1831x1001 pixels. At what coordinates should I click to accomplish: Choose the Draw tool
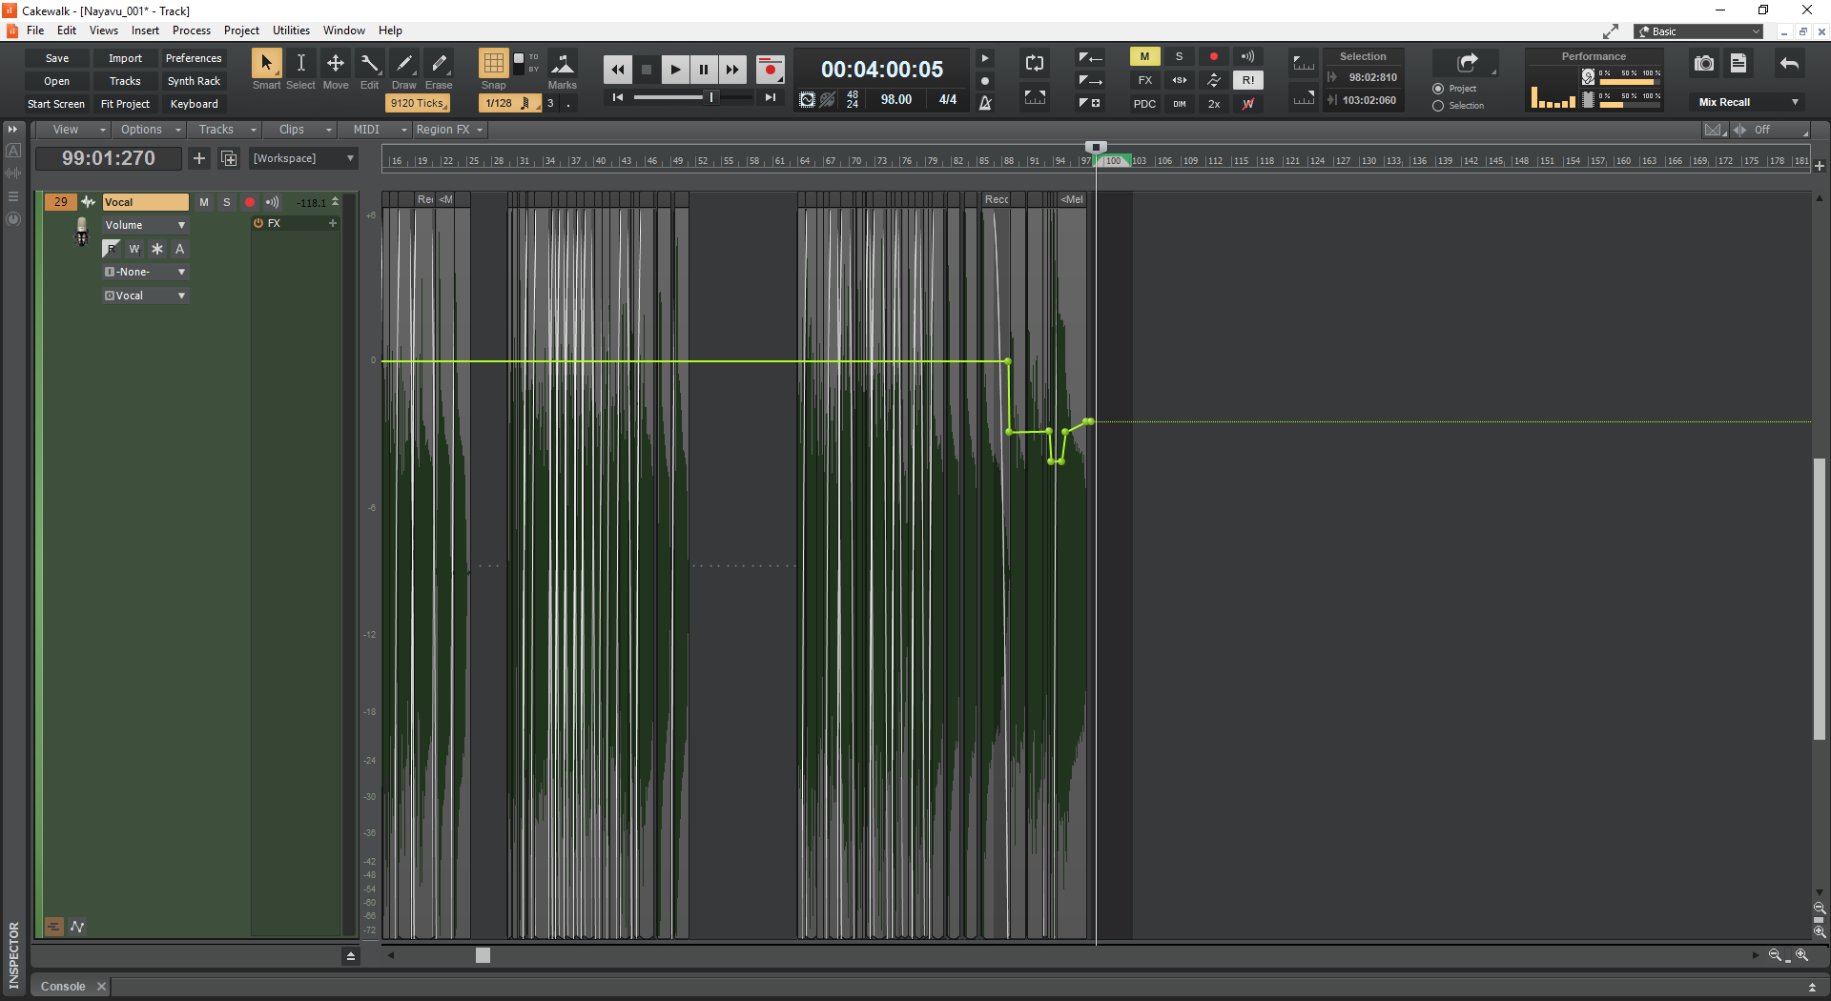pyautogui.click(x=404, y=64)
